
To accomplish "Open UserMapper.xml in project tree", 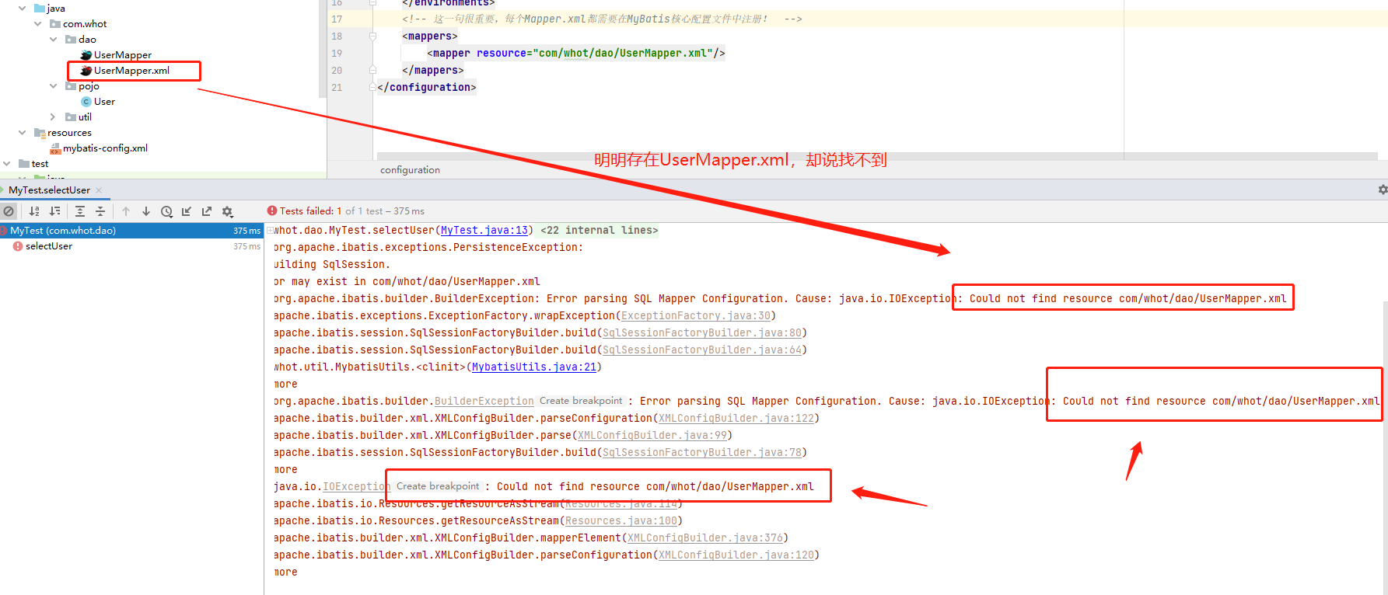I will [x=131, y=71].
